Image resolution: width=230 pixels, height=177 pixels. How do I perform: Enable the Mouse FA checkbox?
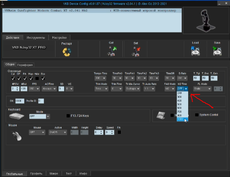119,132
